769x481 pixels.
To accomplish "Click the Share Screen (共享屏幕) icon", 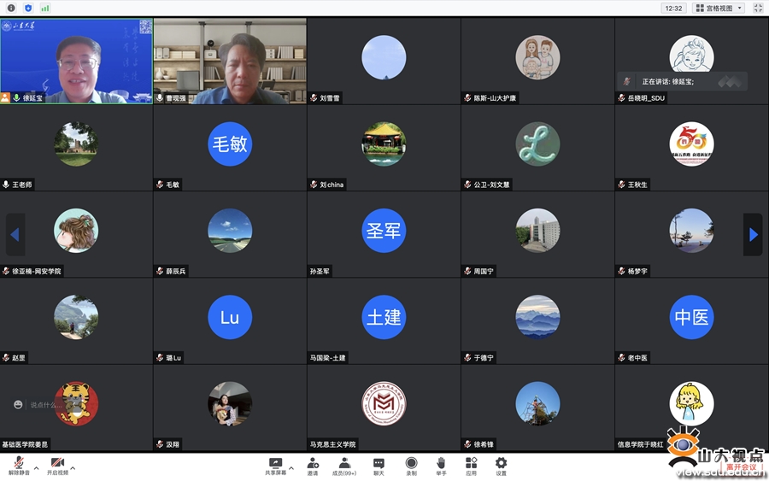I will point(275,464).
